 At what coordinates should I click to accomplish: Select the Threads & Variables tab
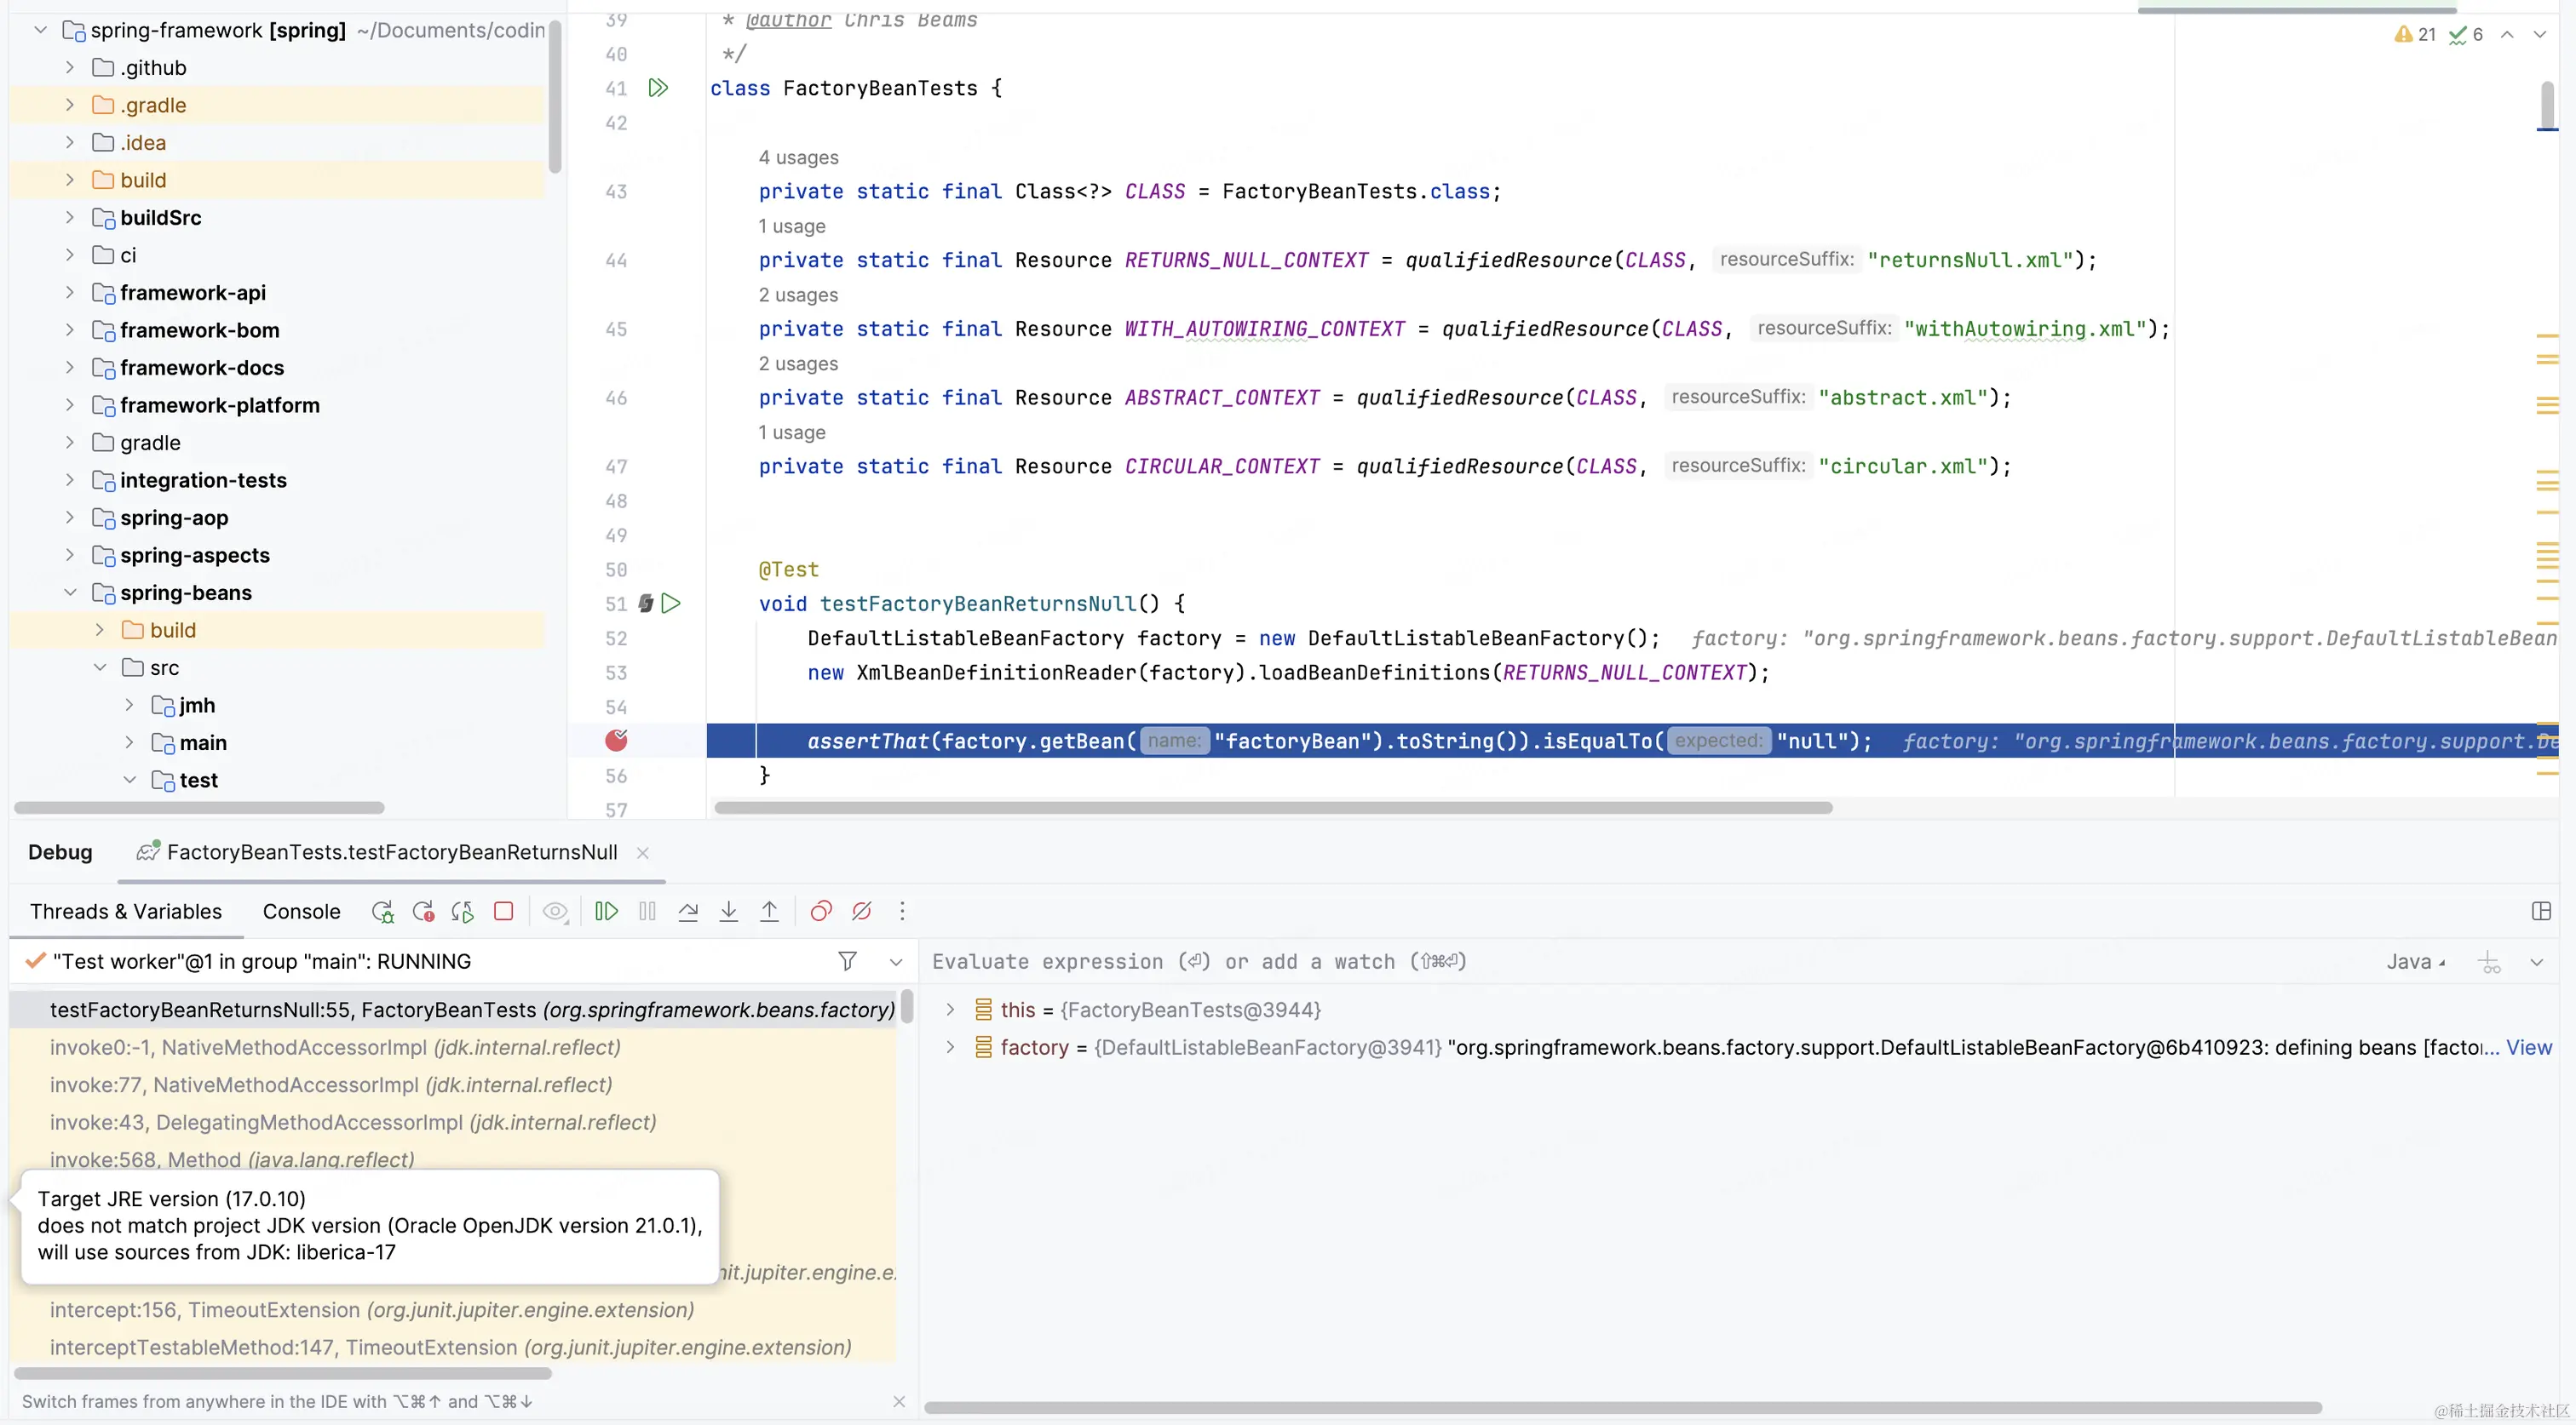126,912
